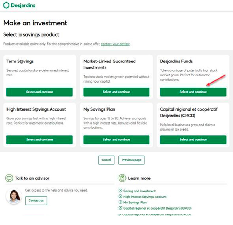Click arrow icon beside Capital régional link

(120, 208)
